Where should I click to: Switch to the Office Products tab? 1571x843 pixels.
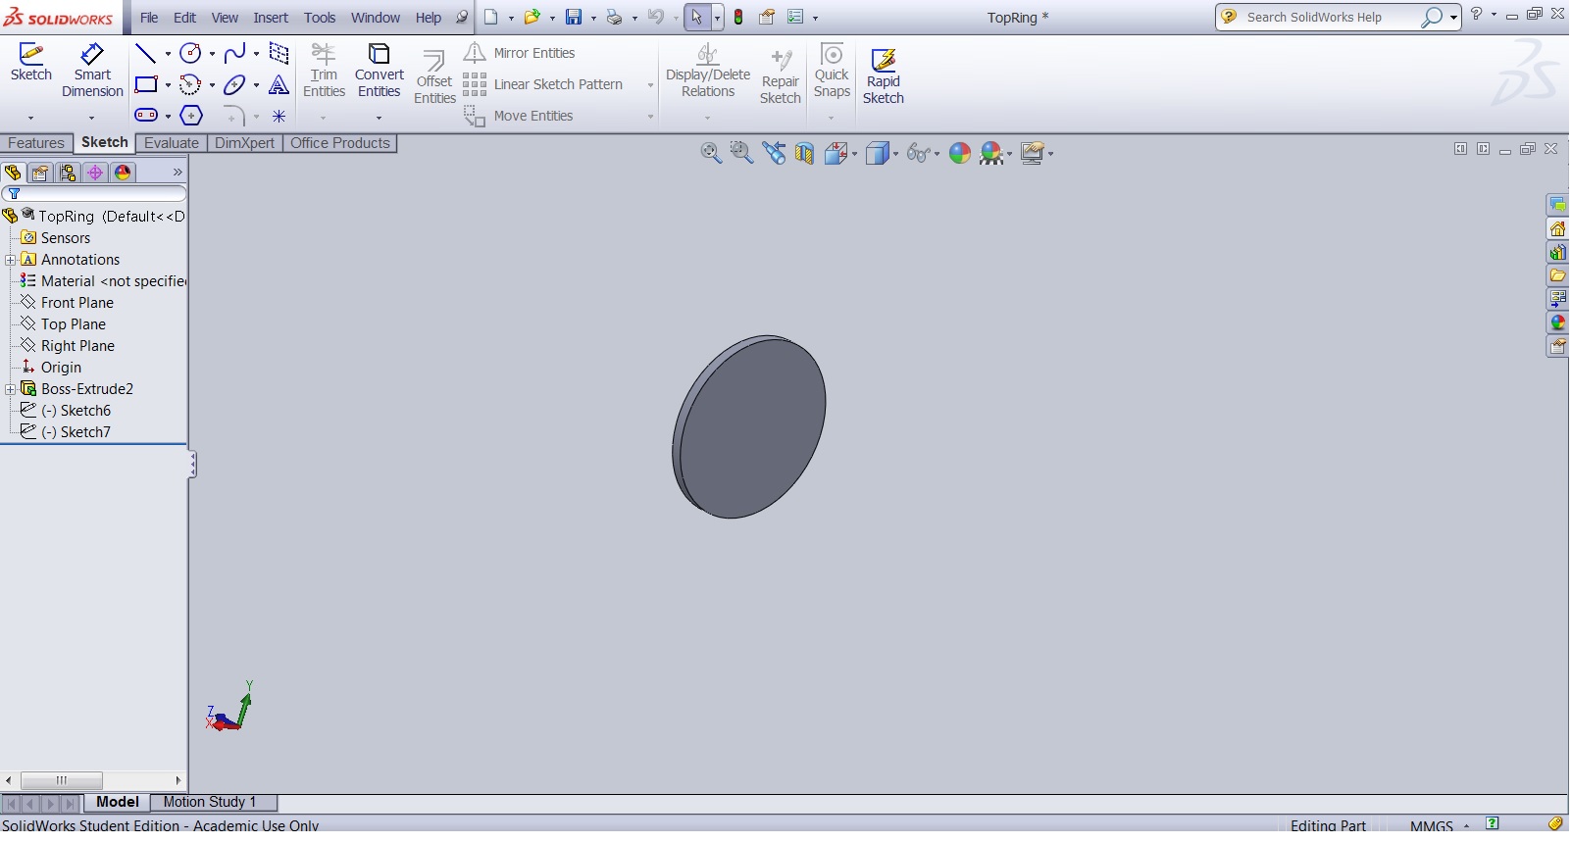(x=340, y=143)
